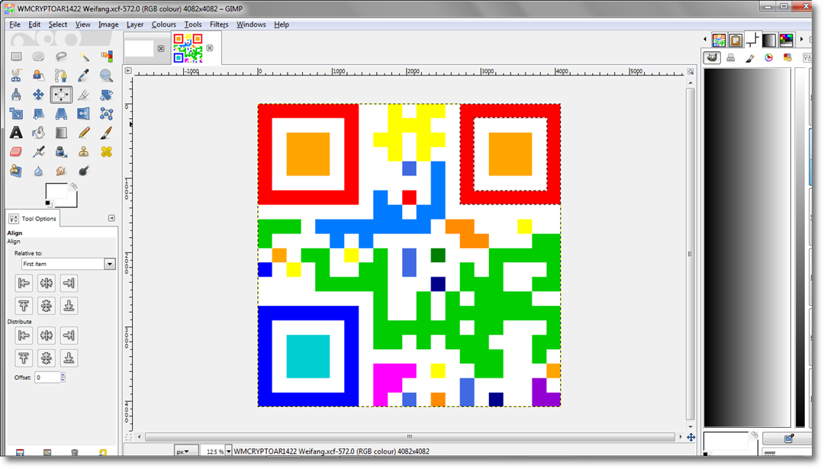The image size is (824, 469).
Task: Select the Perspective tool
Action: 61,114
